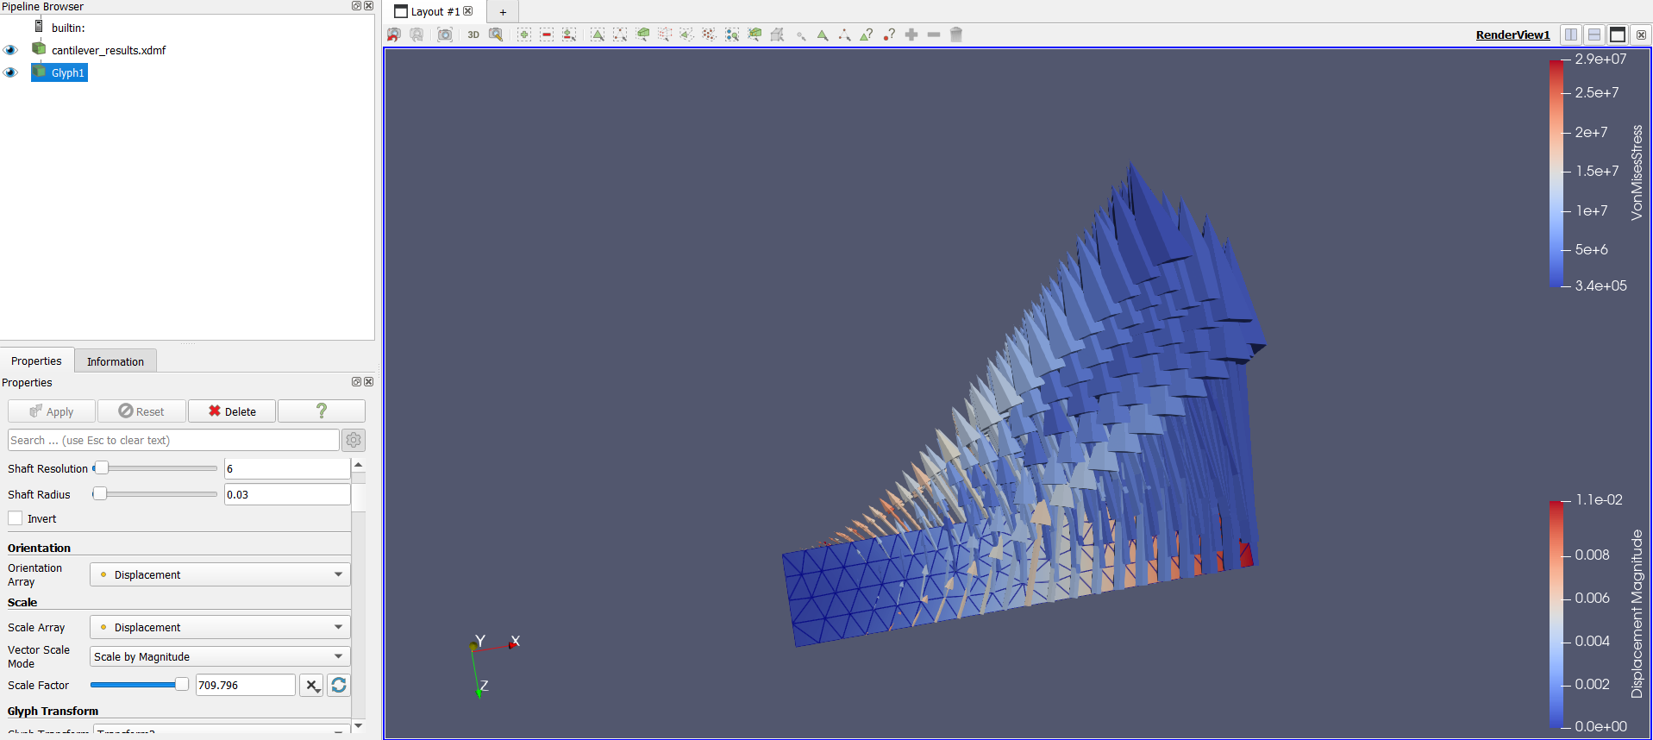The width and height of the screenshot is (1653, 740).
Task: Toggle visibility eye of Glyph1
Action: pos(10,72)
